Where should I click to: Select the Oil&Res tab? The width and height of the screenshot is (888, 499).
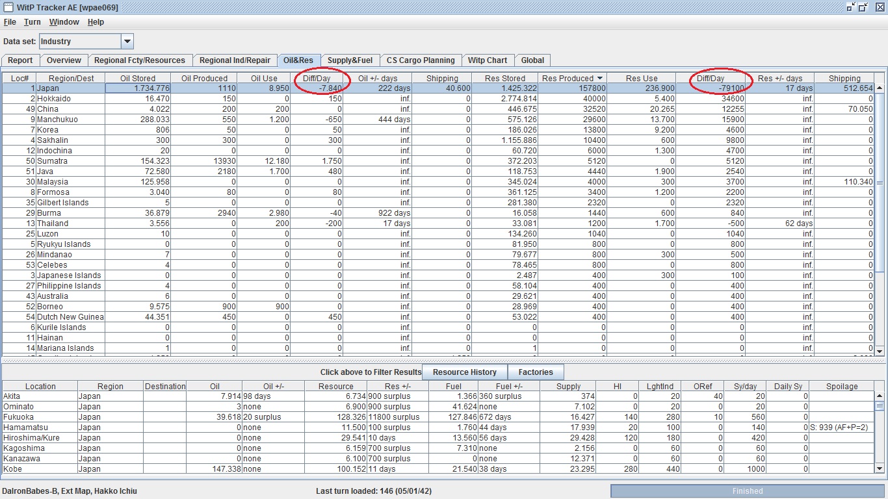(298, 60)
